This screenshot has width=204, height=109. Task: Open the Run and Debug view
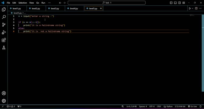coord(4,32)
